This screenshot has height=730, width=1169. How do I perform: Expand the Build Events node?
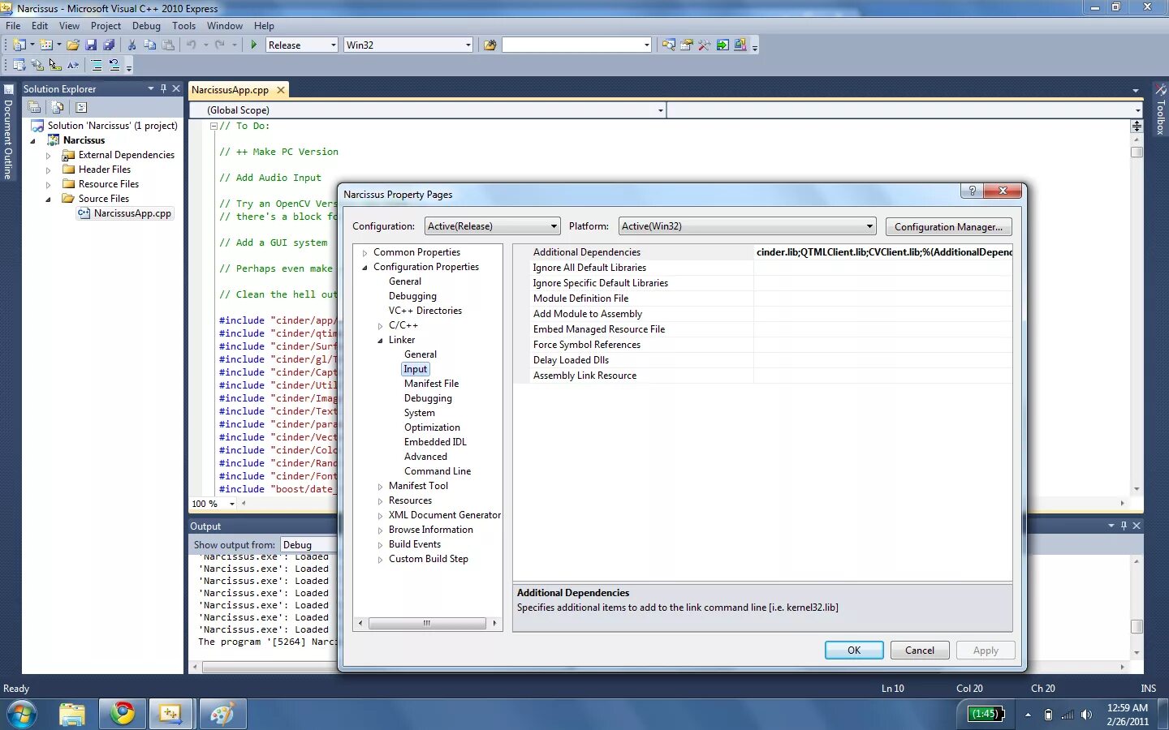coord(380,545)
